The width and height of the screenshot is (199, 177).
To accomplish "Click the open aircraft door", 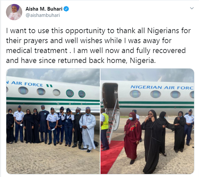I will click(110, 96).
